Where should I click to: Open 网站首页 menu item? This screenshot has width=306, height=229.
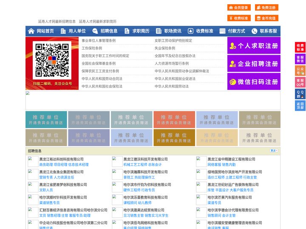tap(45, 31)
